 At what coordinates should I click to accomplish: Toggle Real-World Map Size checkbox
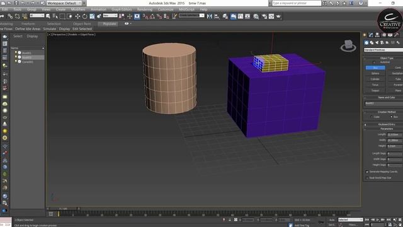click(x=367, y=178)
